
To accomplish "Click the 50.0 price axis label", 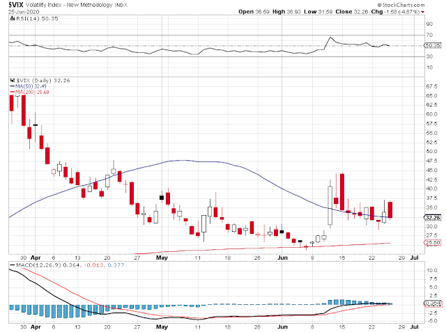I will (431, 151).
